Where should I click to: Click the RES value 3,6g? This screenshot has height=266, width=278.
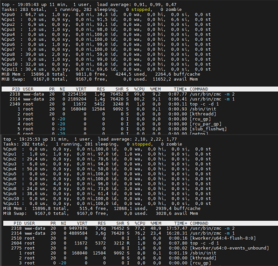point(101,233)
